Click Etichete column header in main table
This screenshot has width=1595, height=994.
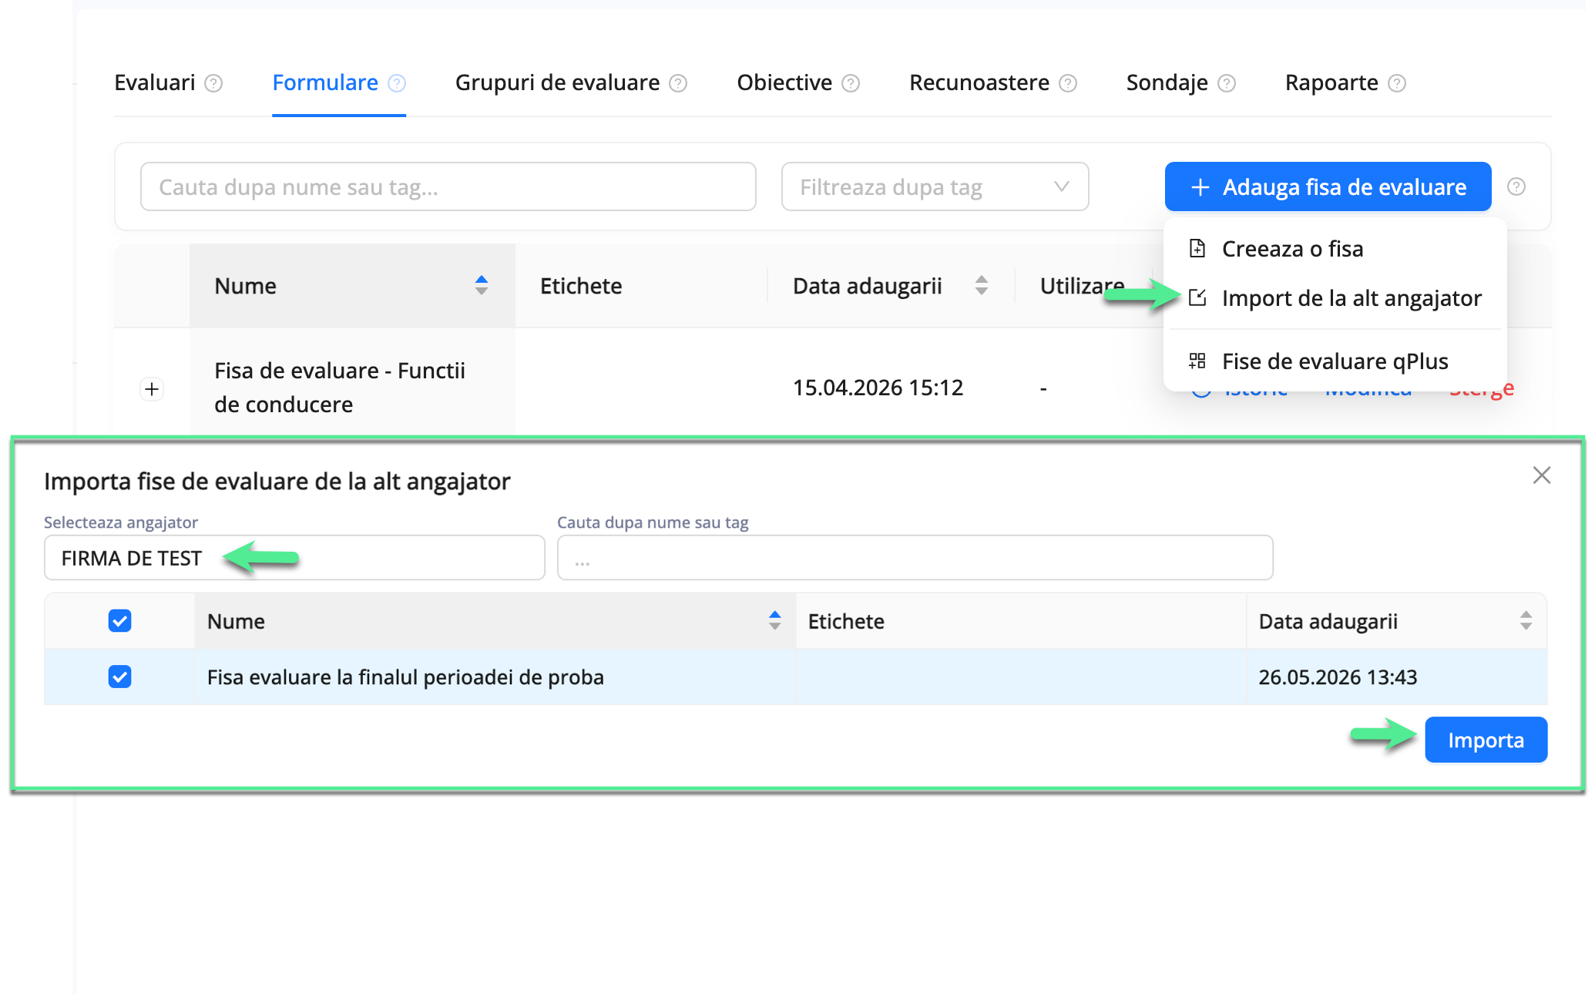pyautogui.click(x=581, y=286)
